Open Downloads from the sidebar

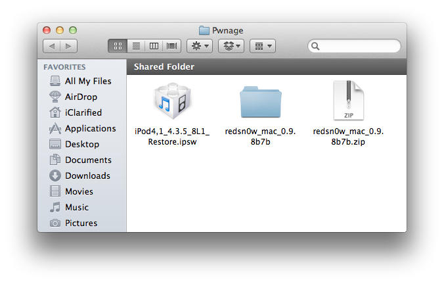(x=87, y=176)
